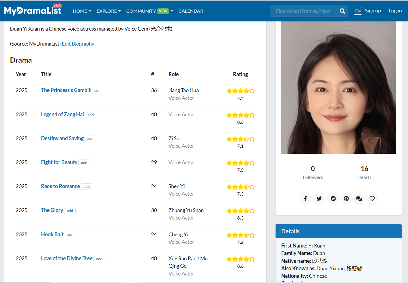
Task: Share profile on Facebook
Action: coord(305,198)
